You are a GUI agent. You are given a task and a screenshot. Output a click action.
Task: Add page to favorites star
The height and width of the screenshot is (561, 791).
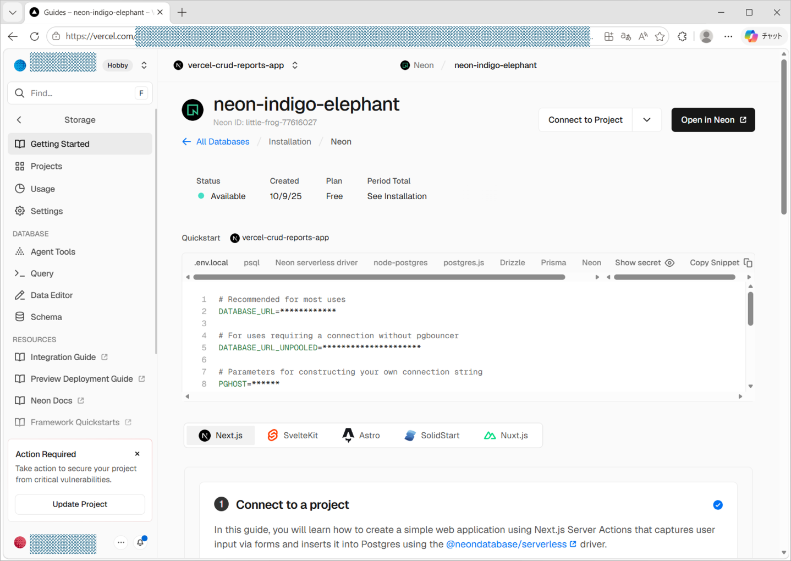pyautogui.click(x=660, y=36)
